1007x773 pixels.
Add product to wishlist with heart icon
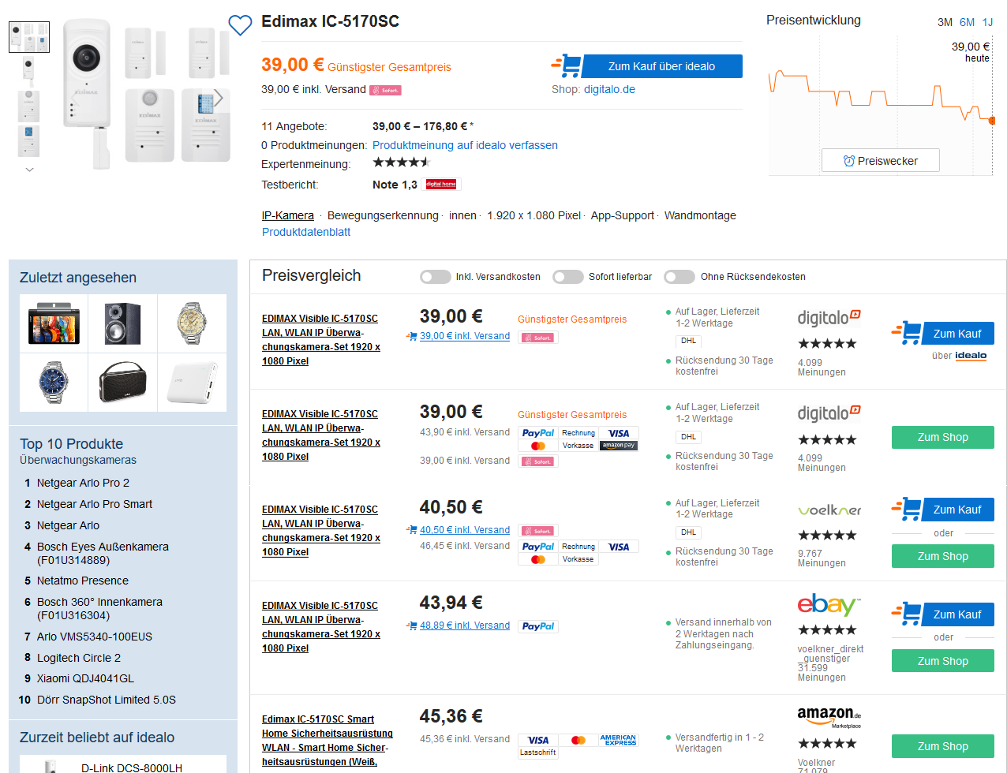[x=240, y=25]
